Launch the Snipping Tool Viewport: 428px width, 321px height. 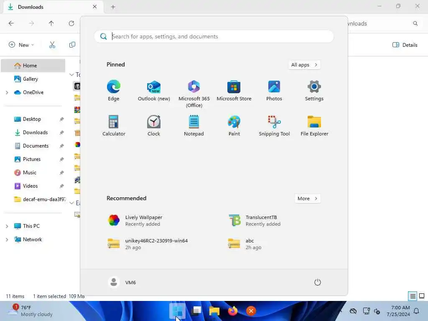click(x=274, y=126)
